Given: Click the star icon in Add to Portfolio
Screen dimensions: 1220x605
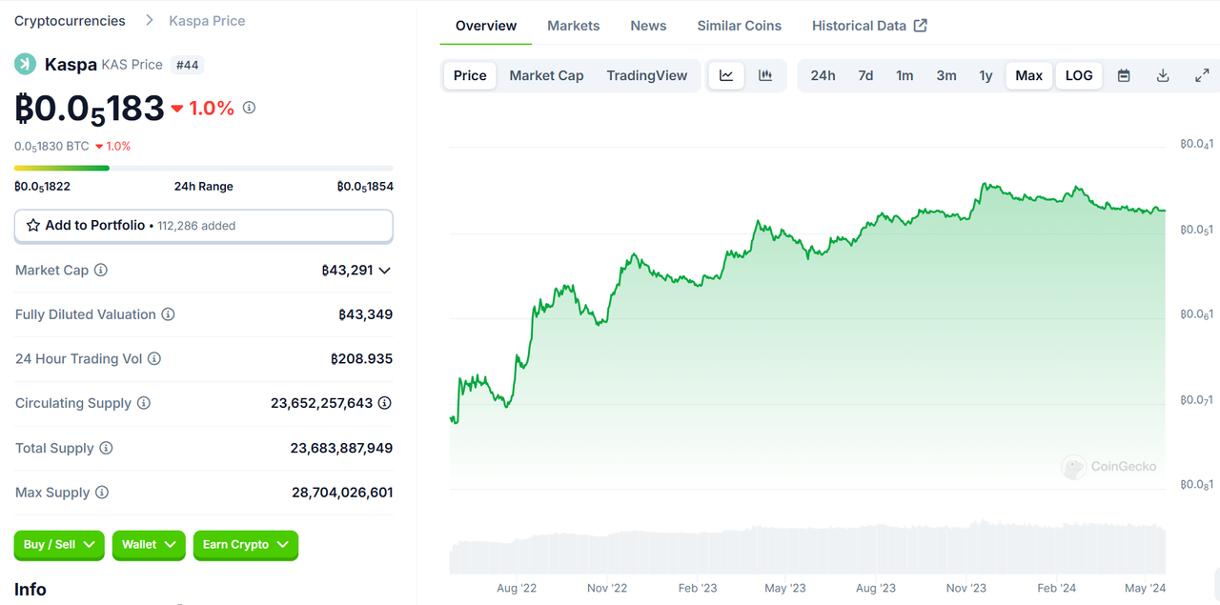Looking at the screenshot, I should (33, 226).
